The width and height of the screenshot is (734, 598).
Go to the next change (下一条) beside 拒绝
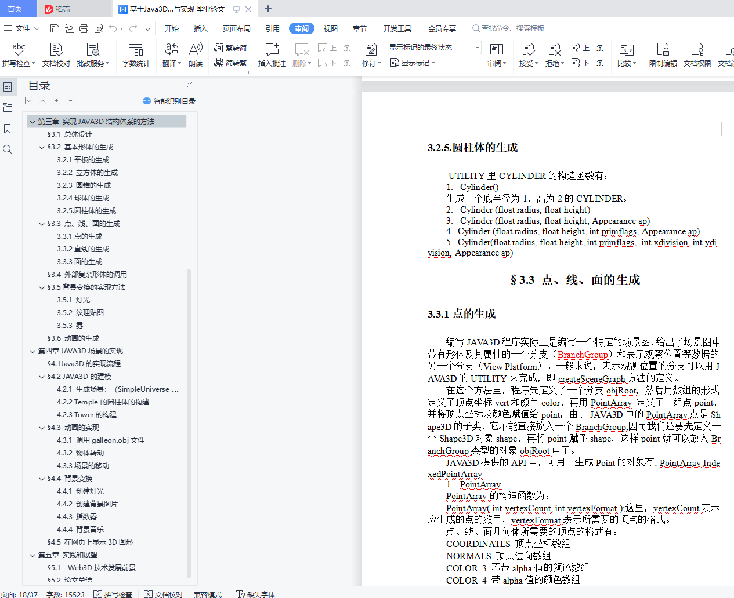tap(587, 63)
